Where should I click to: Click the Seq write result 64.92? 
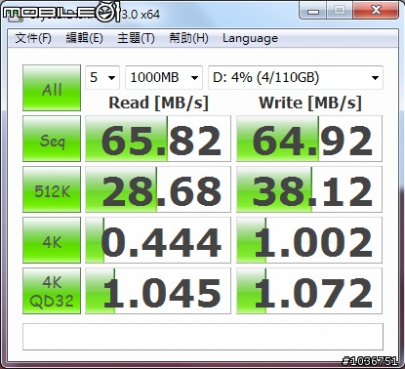309,139
